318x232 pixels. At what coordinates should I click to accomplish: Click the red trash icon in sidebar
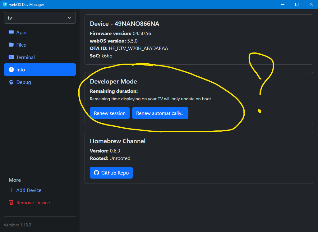pyautogui.click(x=11, y=202)
